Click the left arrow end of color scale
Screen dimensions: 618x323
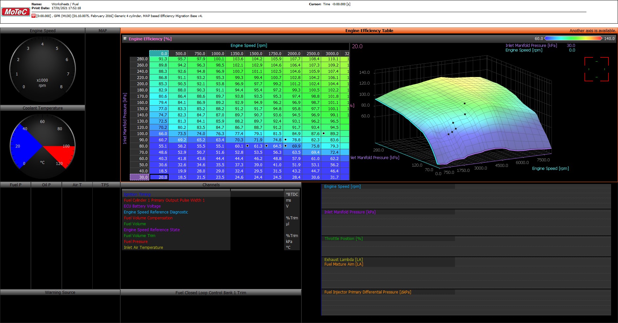[546, 39]
